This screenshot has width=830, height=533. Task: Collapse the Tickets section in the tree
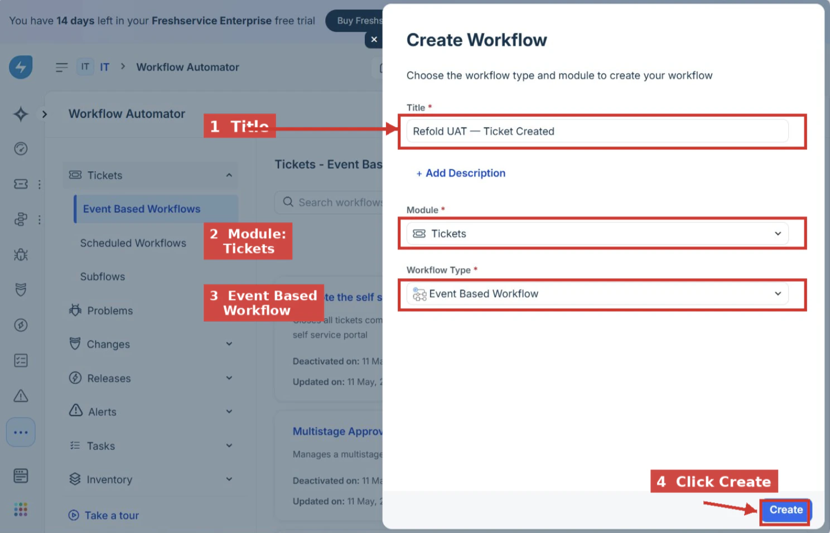(229, 175)
